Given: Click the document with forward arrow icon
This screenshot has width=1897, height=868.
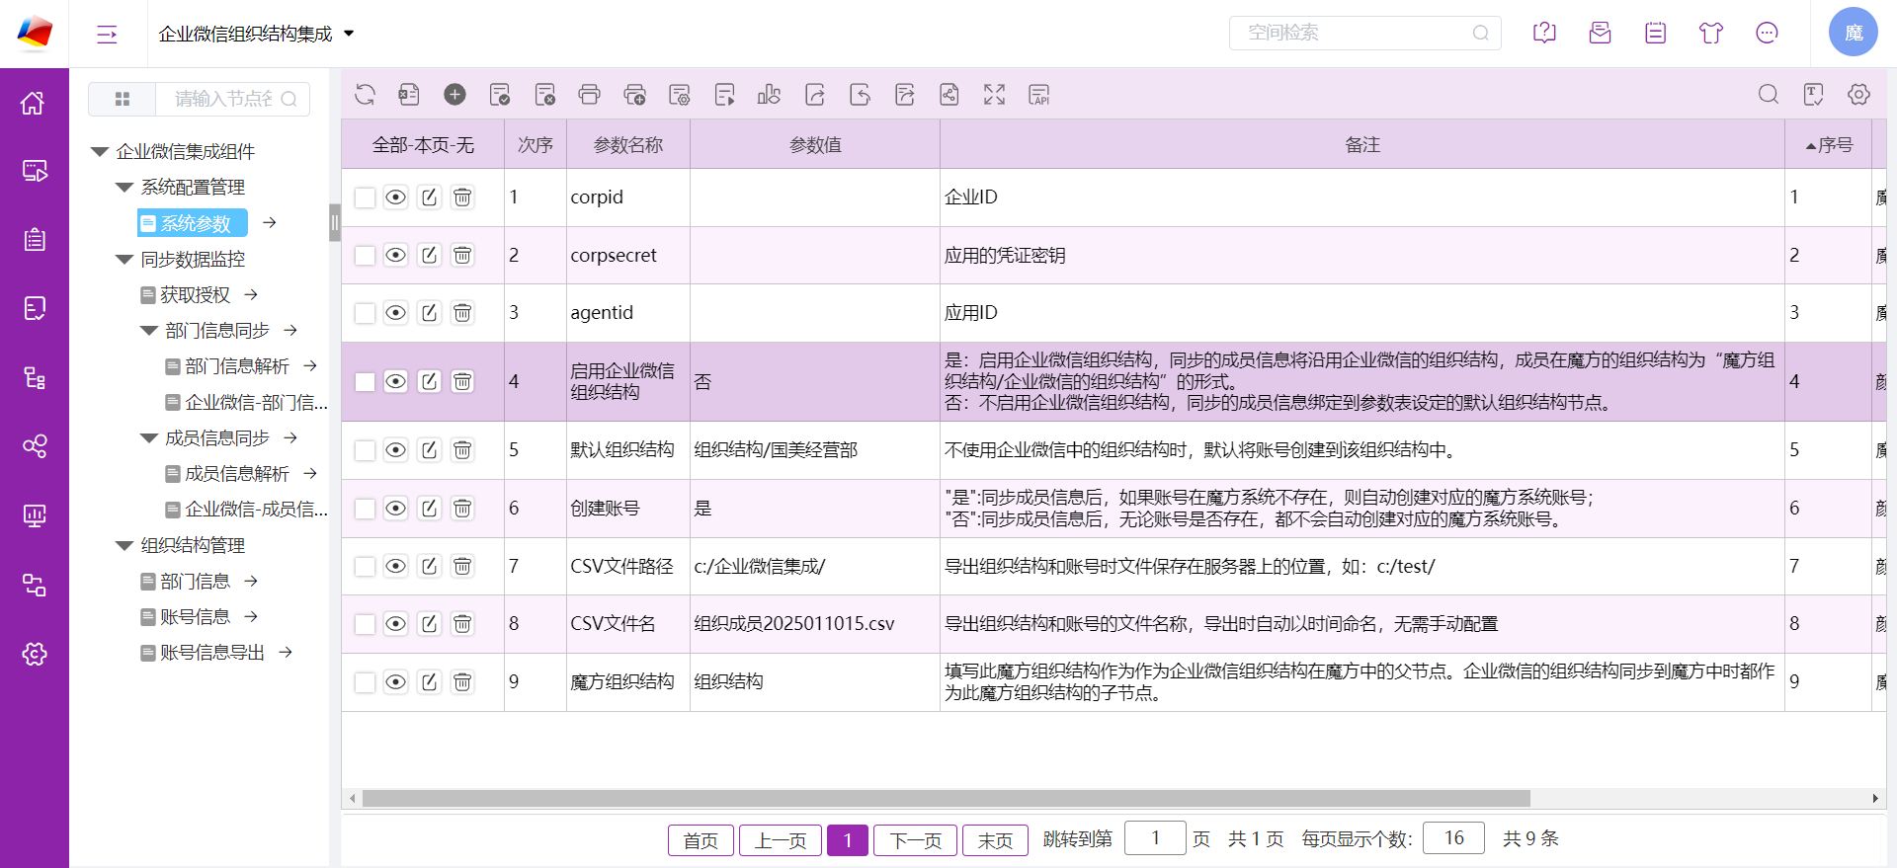Looking at the screenshot, I should [815, 95].
